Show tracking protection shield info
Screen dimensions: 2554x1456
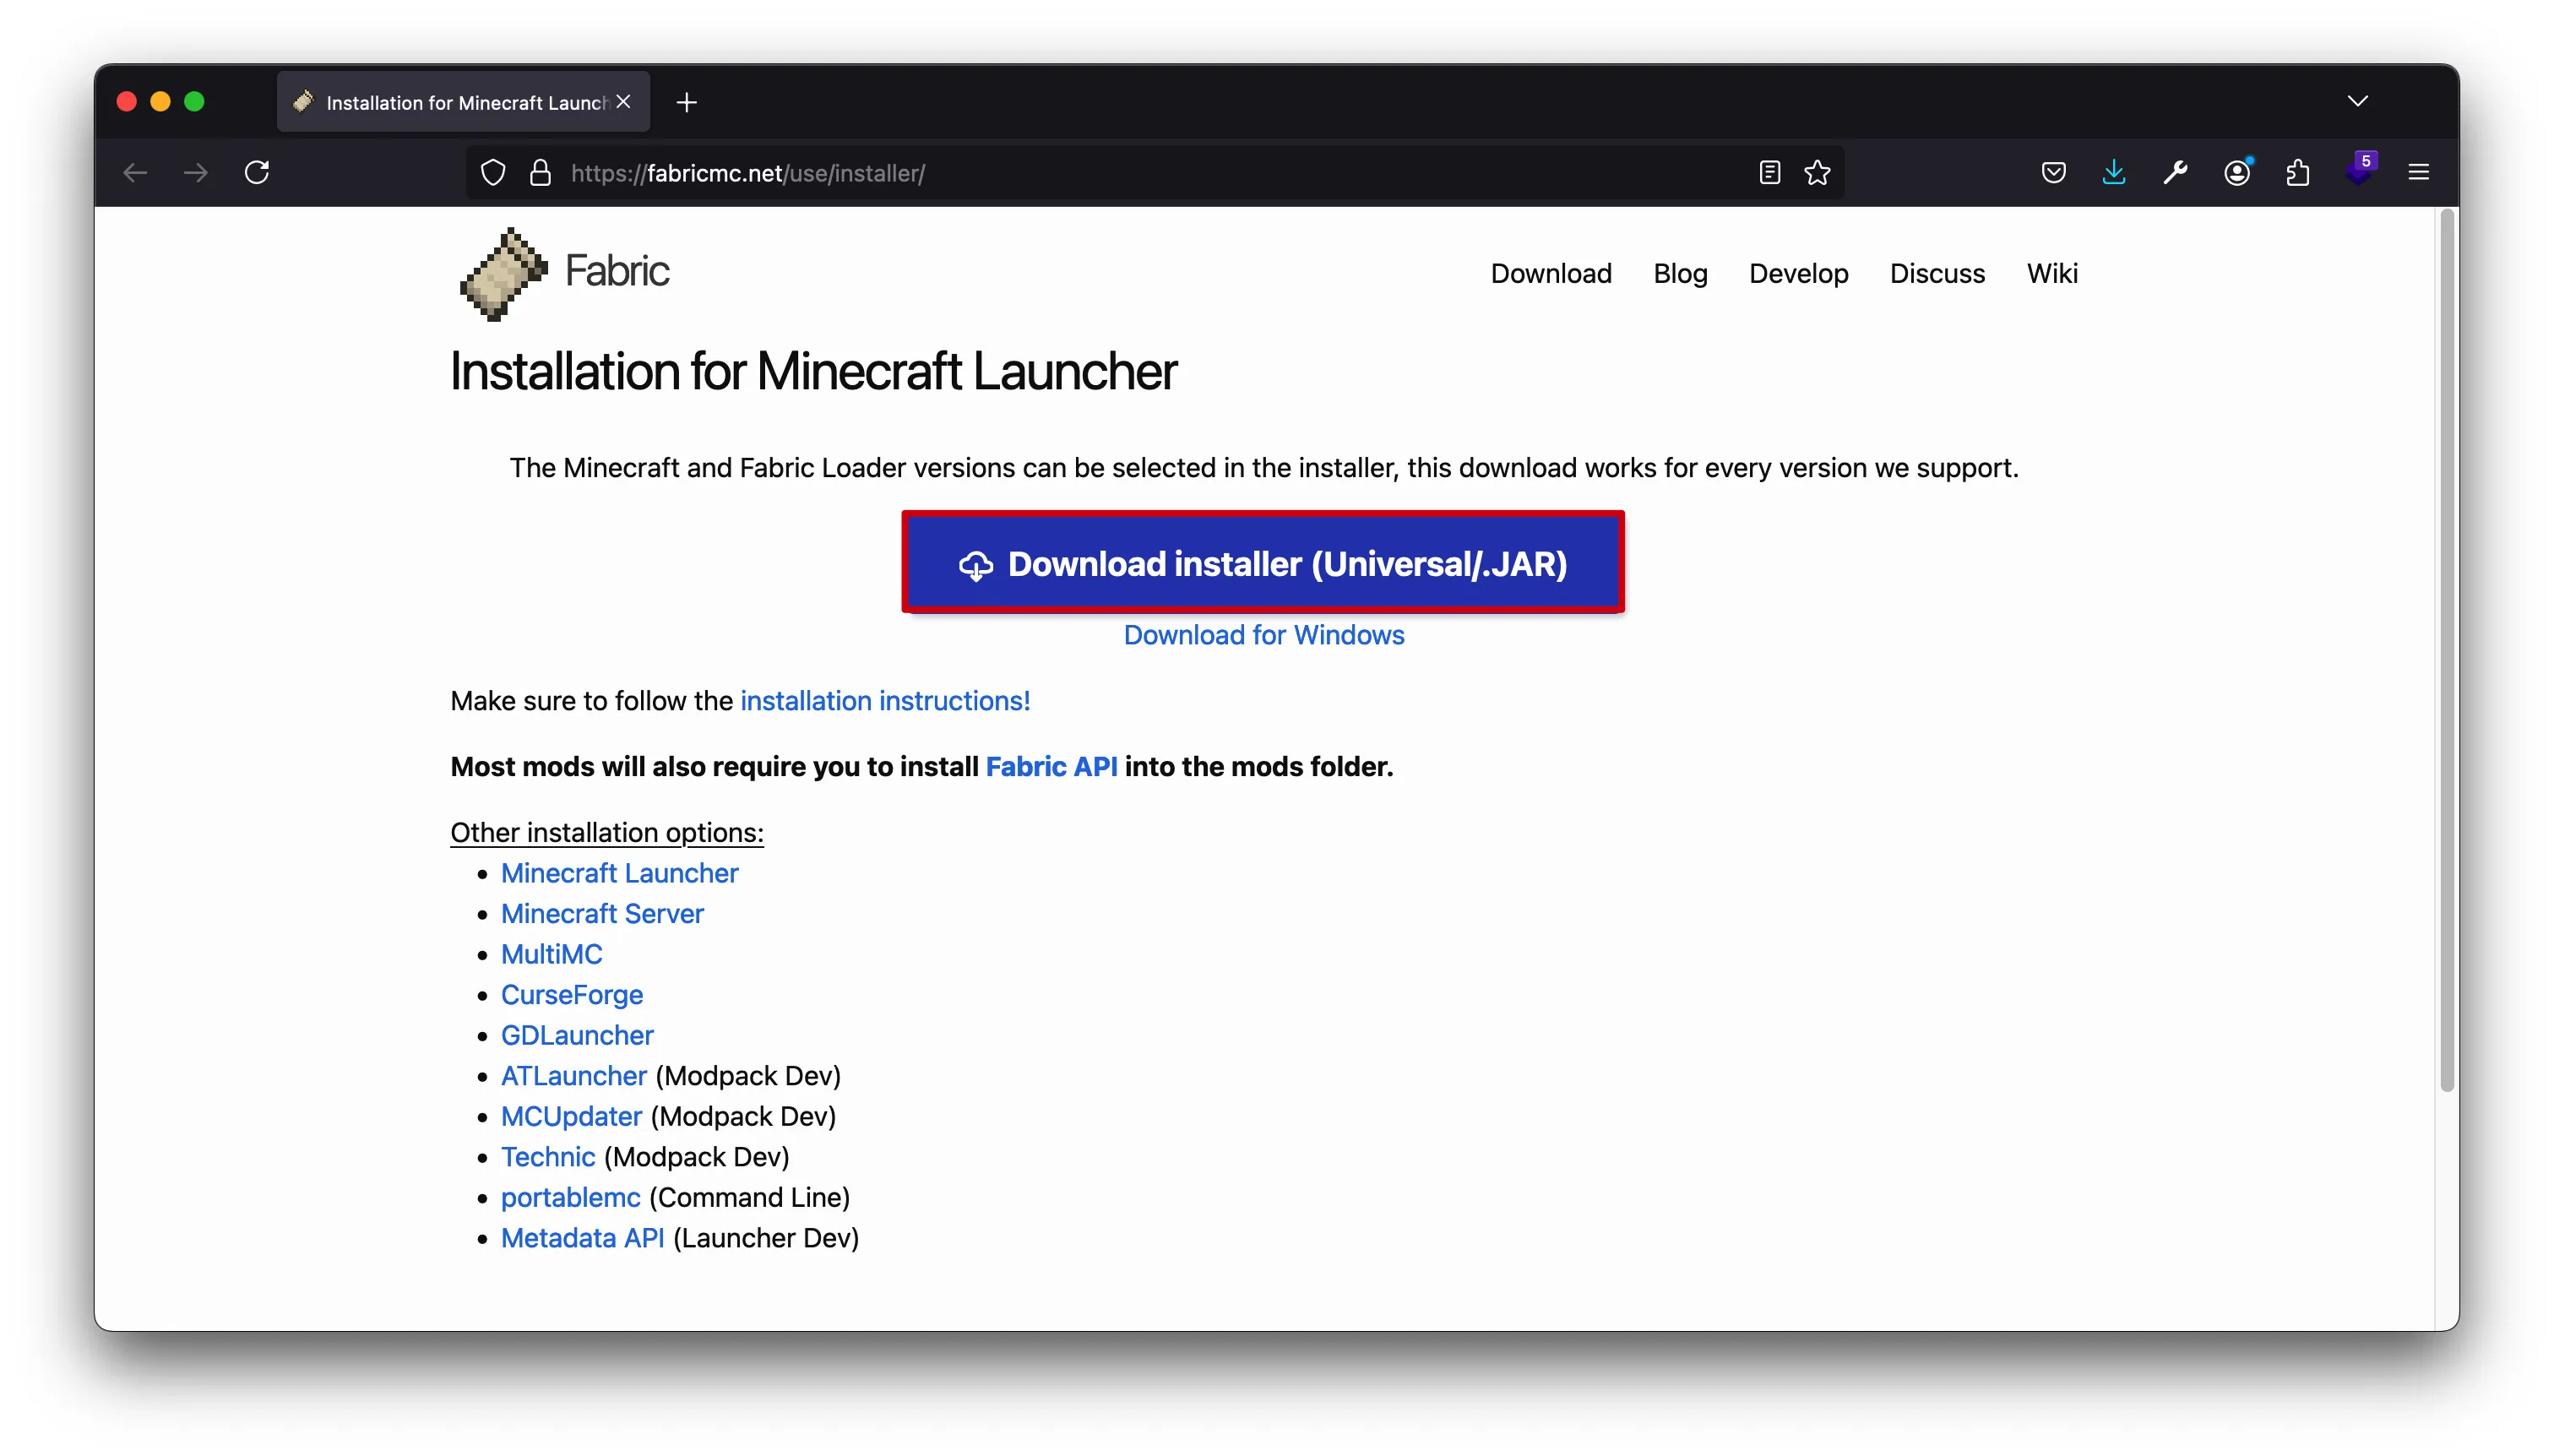(493, 173)
